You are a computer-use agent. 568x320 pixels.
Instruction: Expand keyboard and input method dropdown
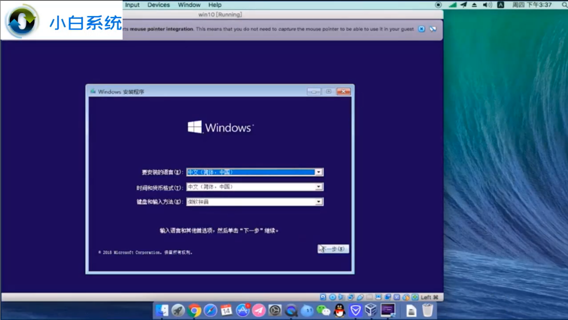tap(319, 202)
